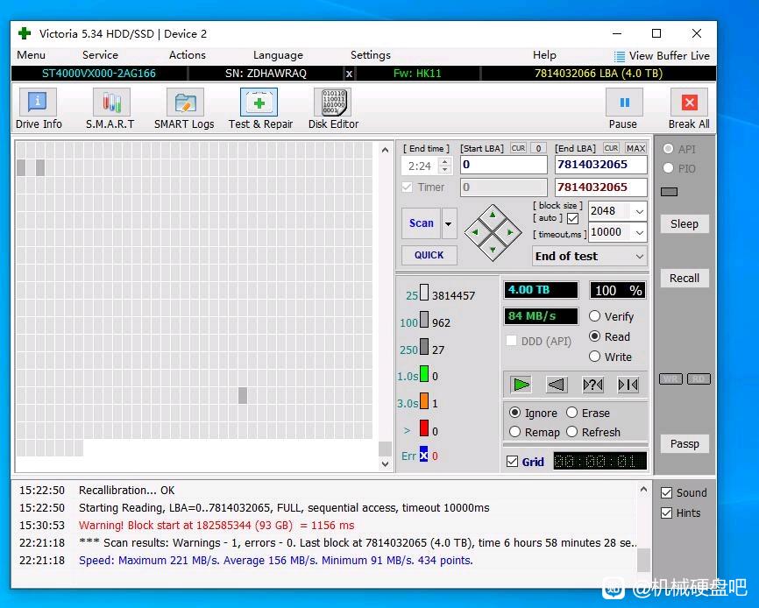Click the End LBA MAX button
The image size is (759, 608).
click(635, 148)
